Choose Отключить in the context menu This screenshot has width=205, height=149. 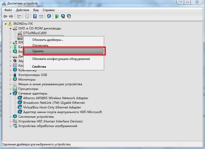tap(64, 45)
